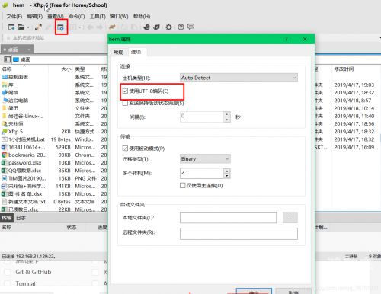Viewport: 381px width, 294px height.
Task: Click the multiple transfers value field
Action: 202,173
